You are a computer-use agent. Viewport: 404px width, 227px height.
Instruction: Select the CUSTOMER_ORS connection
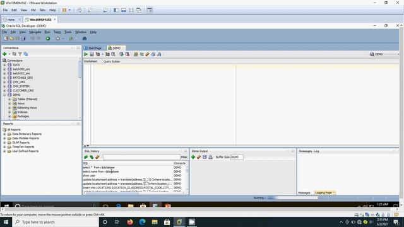pos(23,91)
